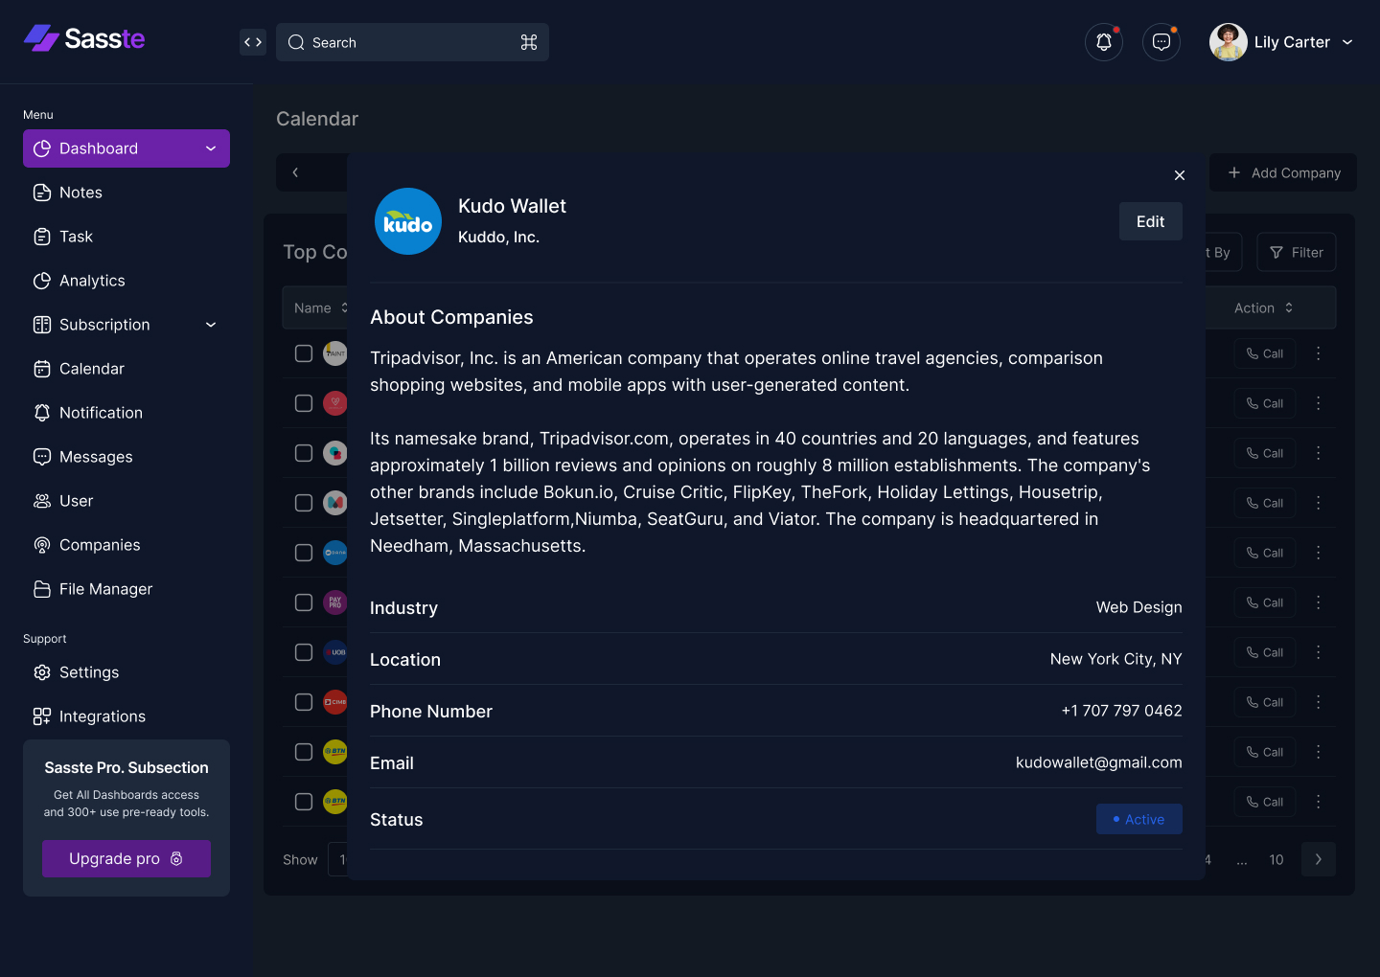Click the Sasste logo icon
Viewport: 1380px width, 977px height.
point(41,38)
